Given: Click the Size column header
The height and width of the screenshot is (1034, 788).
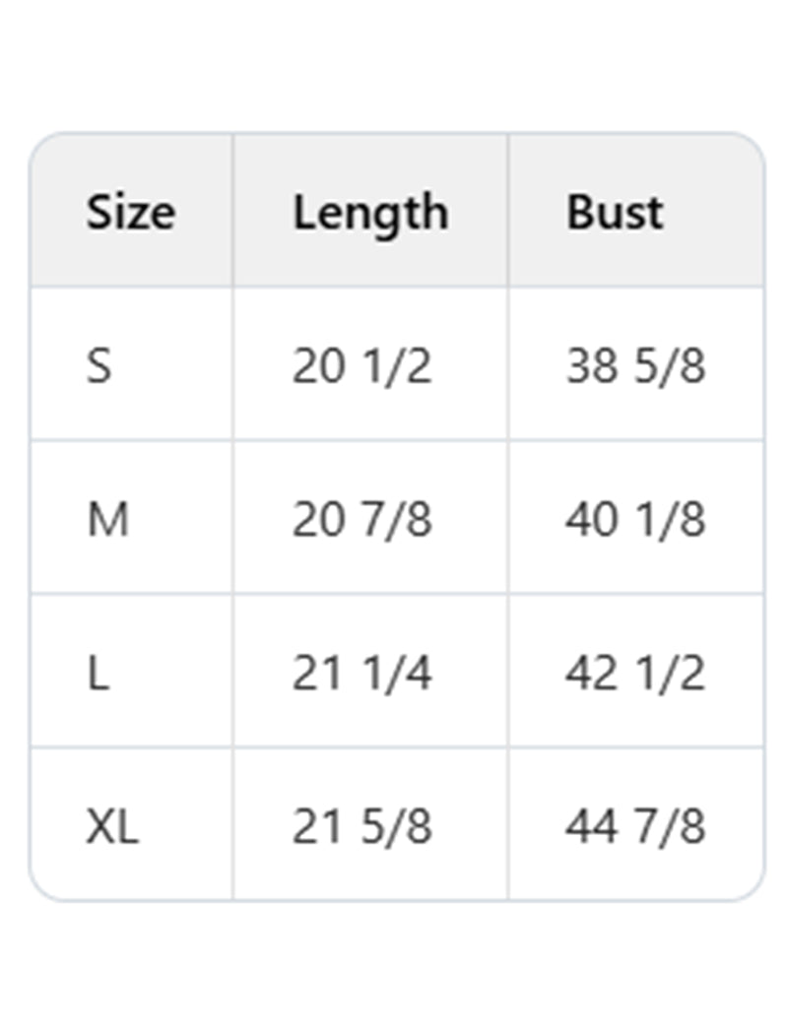Looking at the screenshot, I should click(131, 212).
